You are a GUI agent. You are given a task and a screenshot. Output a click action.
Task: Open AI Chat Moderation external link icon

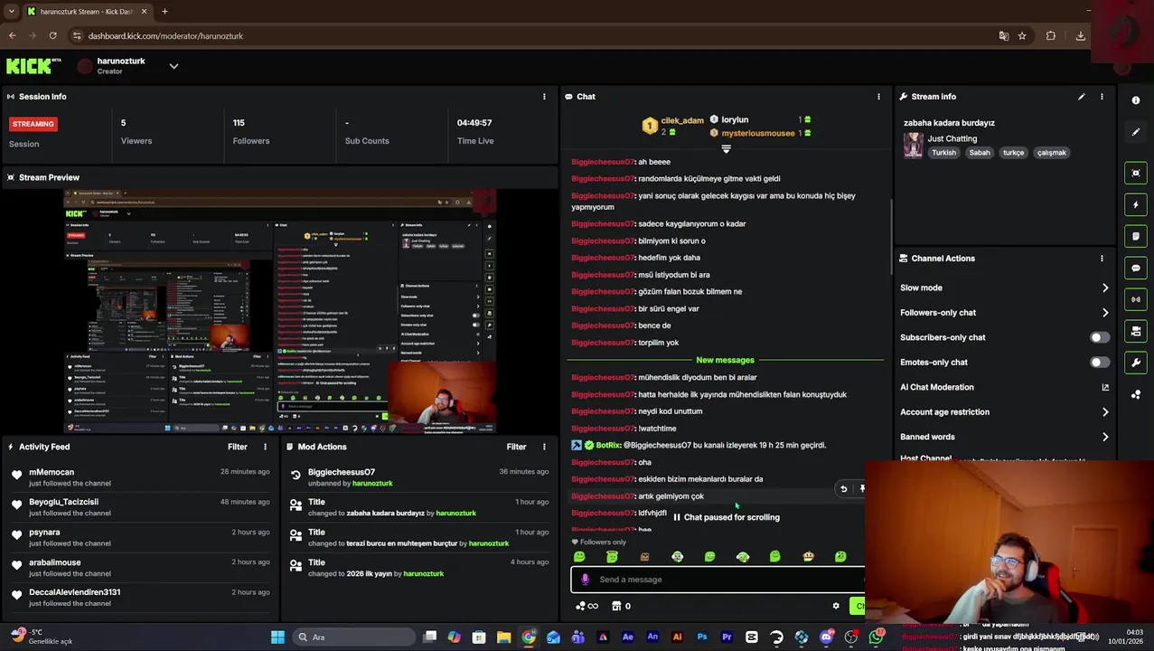tap(1105, 387)
